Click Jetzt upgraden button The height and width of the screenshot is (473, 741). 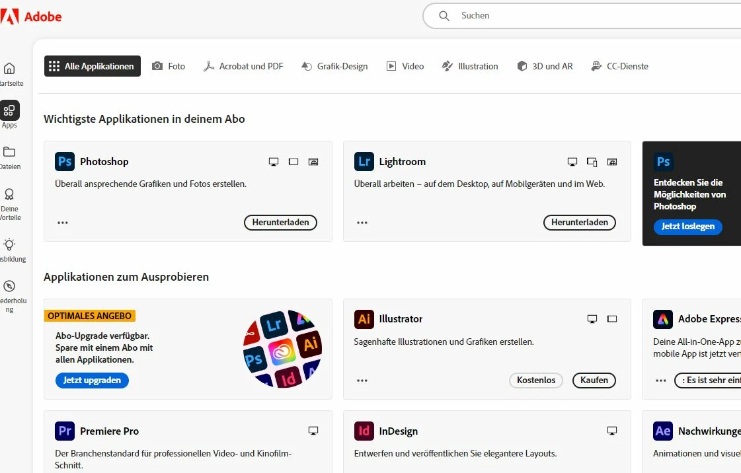pyautogui.click(x=92, y=381)
